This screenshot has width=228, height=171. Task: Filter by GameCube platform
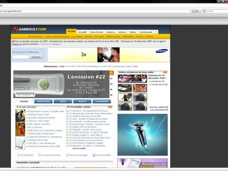coord(119,66)
